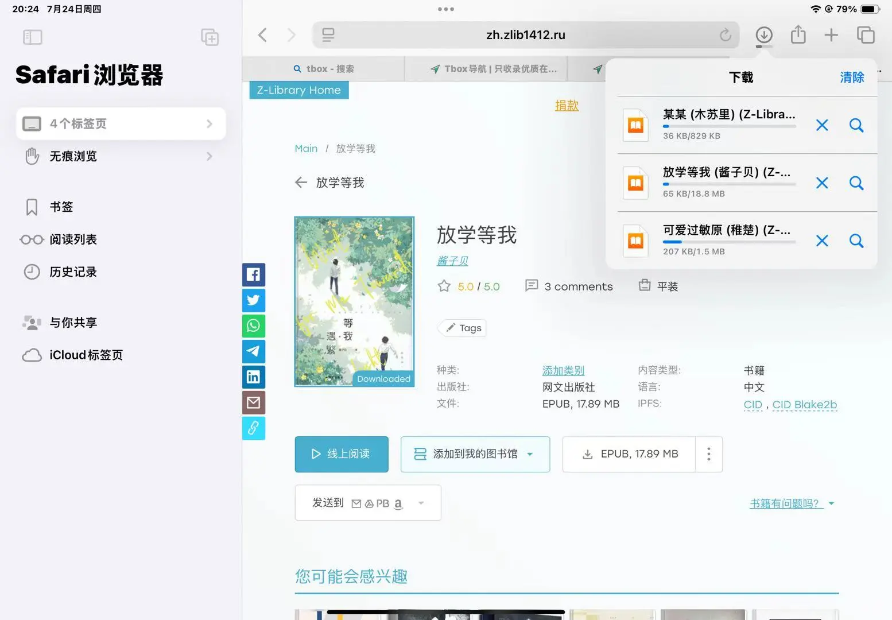Click the Main breadcrumb link

pyautogui.click(x=306, y=149)
